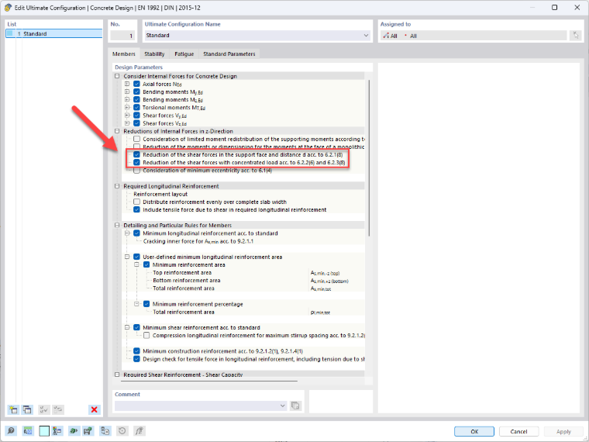Check distribute reinforcement evenly over slab width

pos(136,202)
